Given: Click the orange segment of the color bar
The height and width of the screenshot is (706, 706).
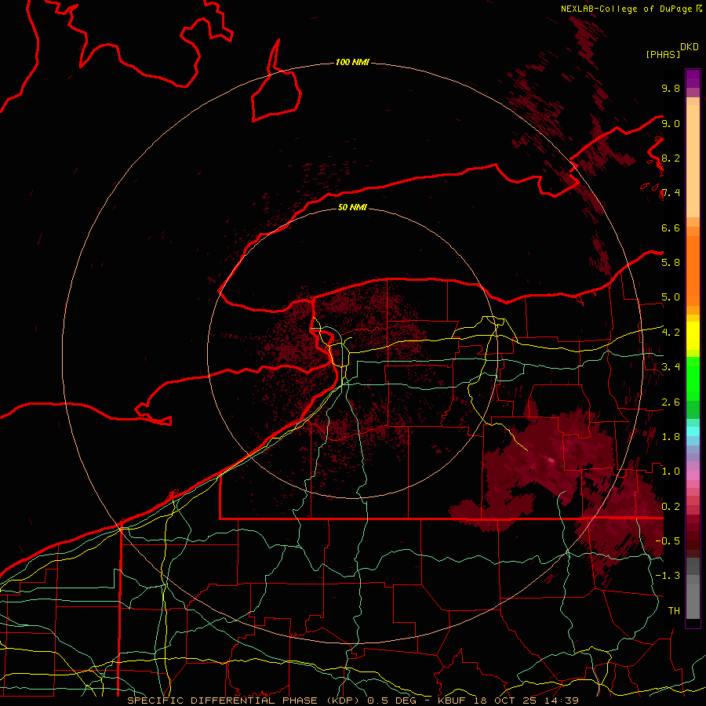Looking at the screenshot, I should [693, 266].
